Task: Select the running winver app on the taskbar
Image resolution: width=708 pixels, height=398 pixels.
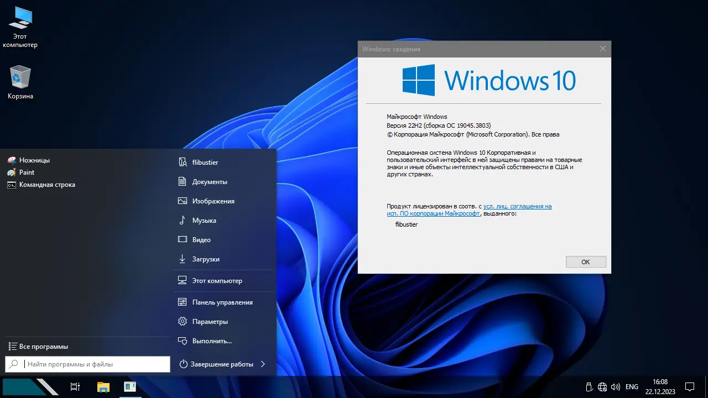Action: [x=130, y=387]
